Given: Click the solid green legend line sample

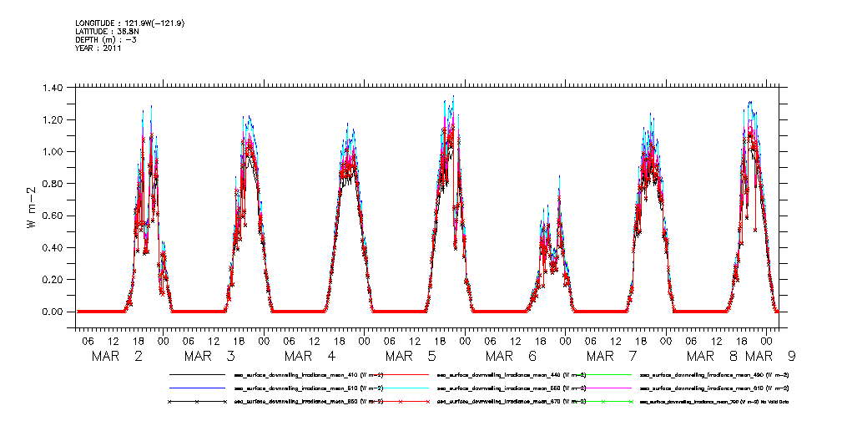Looking at the screenshot, I should [x=603, y=374].
